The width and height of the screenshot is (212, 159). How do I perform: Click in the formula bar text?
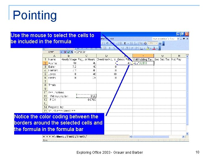click(x=131, y=52)
